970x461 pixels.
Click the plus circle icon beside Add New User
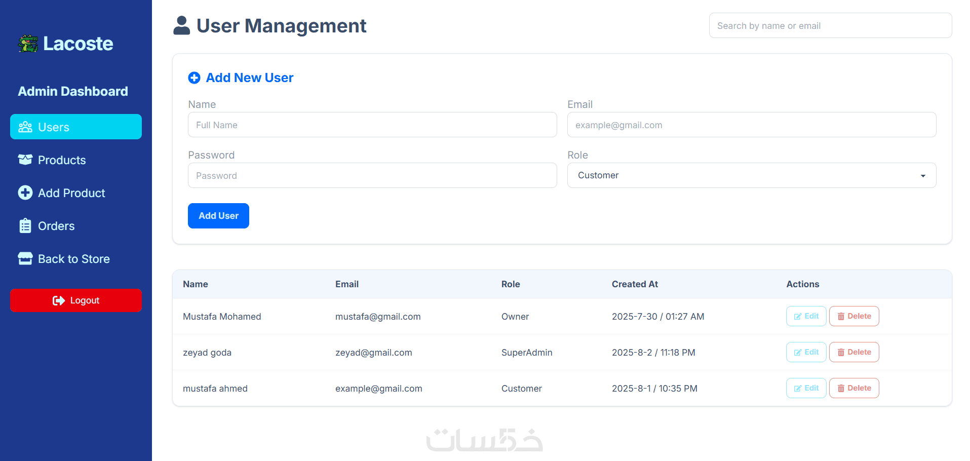pyautogui.click(x=194, y=78)
